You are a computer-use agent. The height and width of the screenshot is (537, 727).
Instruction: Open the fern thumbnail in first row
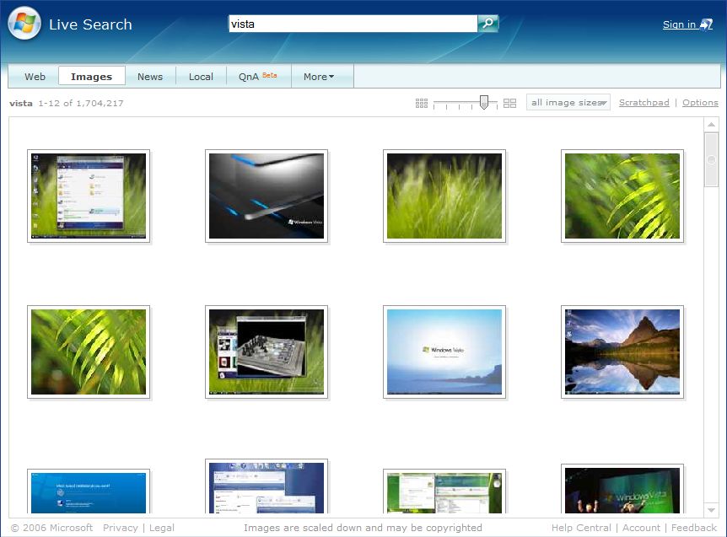[622, 196]
